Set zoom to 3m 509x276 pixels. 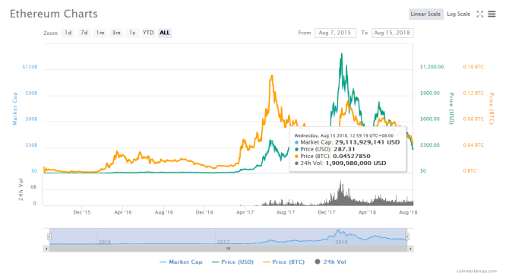tap(116, 33)
